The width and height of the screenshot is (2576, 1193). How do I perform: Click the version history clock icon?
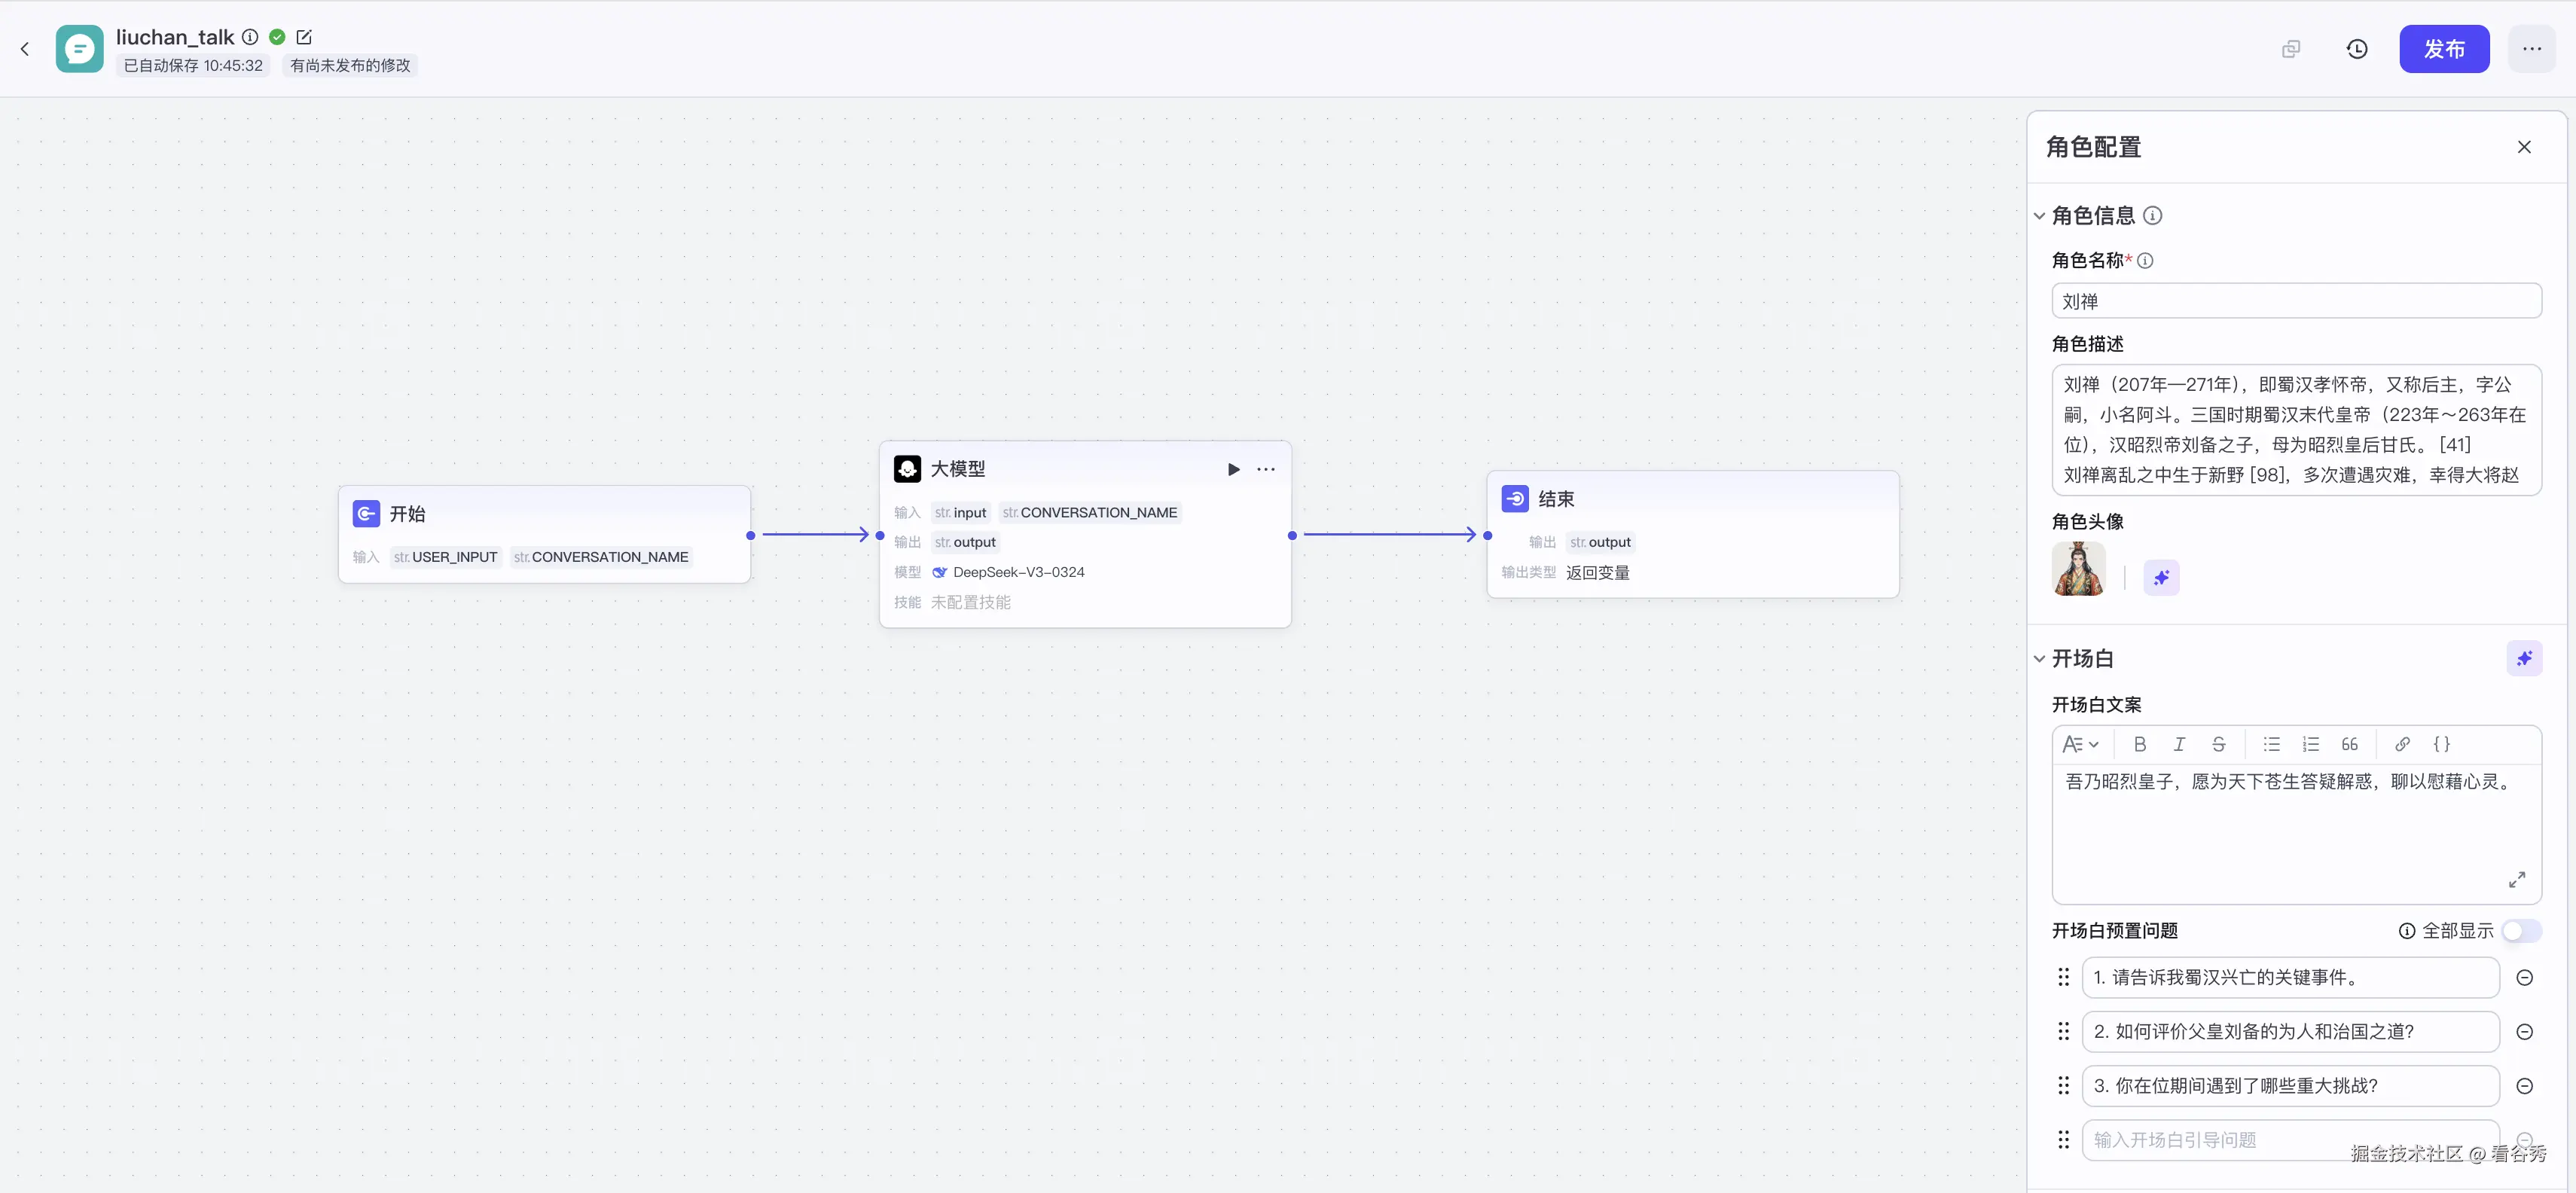(x=2356, y=49)
